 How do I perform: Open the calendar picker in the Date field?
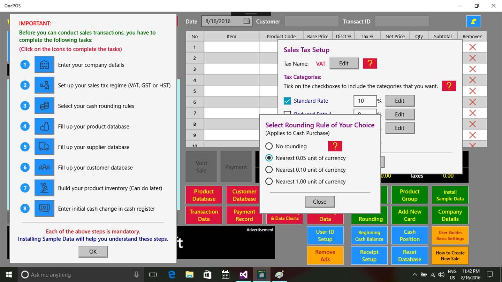(x=246, y=21)
